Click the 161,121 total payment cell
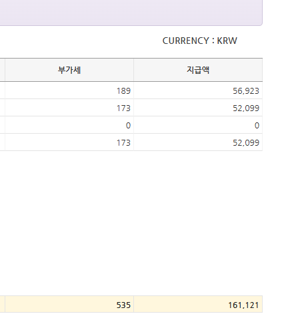The height and width of the screenshot is (324, 282). (x=198, y=304)
